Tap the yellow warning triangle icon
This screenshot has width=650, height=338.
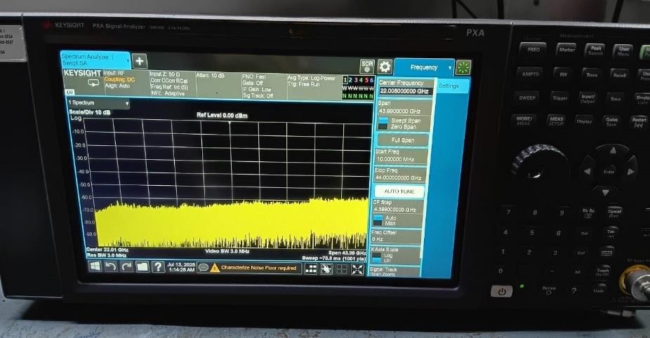[214, 268]
